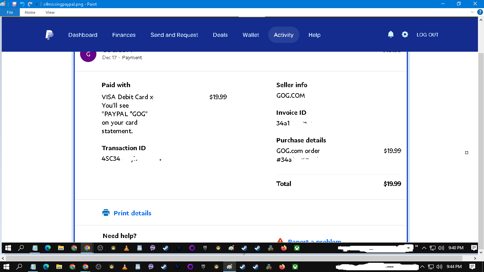
Task: Click the 9:40 PM clock in the picture
Action: point(456,248)
